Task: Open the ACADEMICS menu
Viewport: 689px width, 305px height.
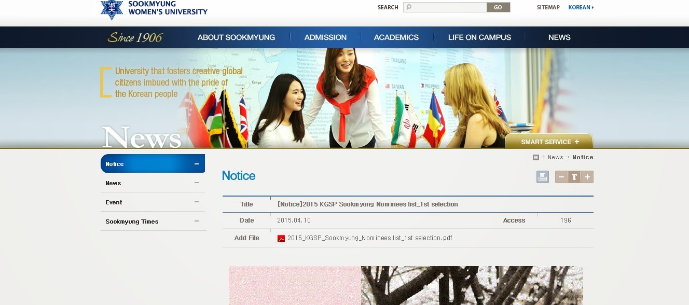Action: click(x=396, y=37)
